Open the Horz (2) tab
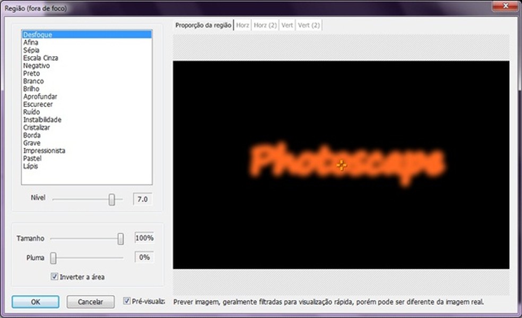This screenshot has width=522, height=318. click(x=265, y=25)
